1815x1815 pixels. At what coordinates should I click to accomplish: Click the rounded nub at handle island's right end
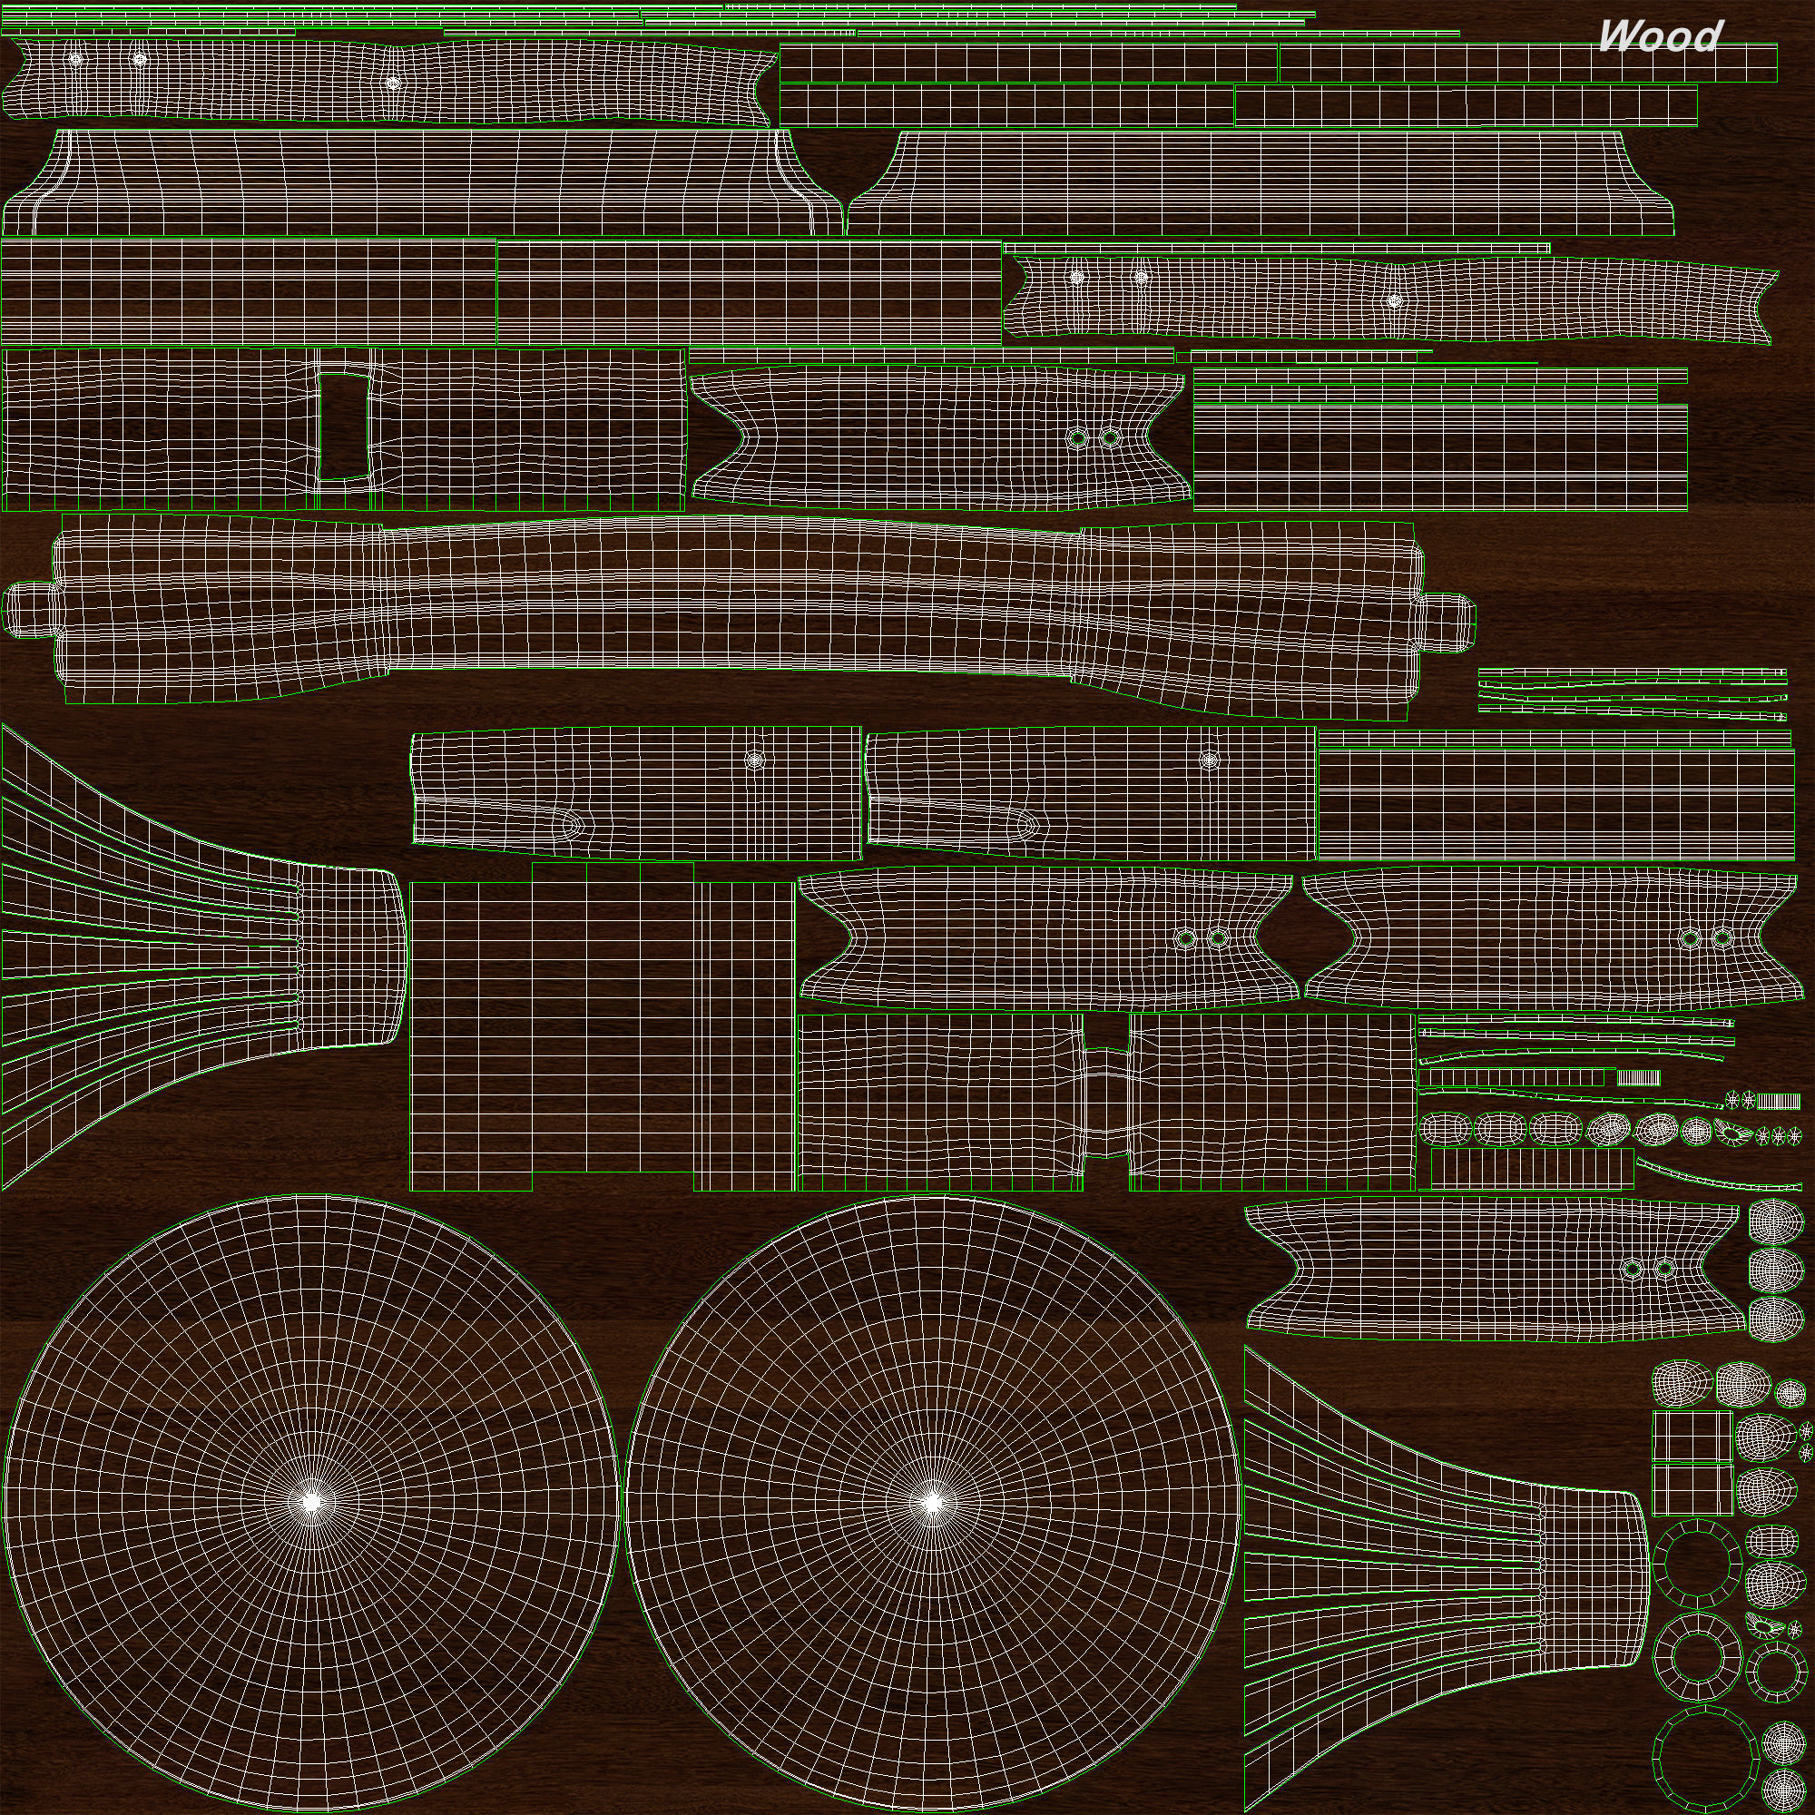[x=1447, y=622]
